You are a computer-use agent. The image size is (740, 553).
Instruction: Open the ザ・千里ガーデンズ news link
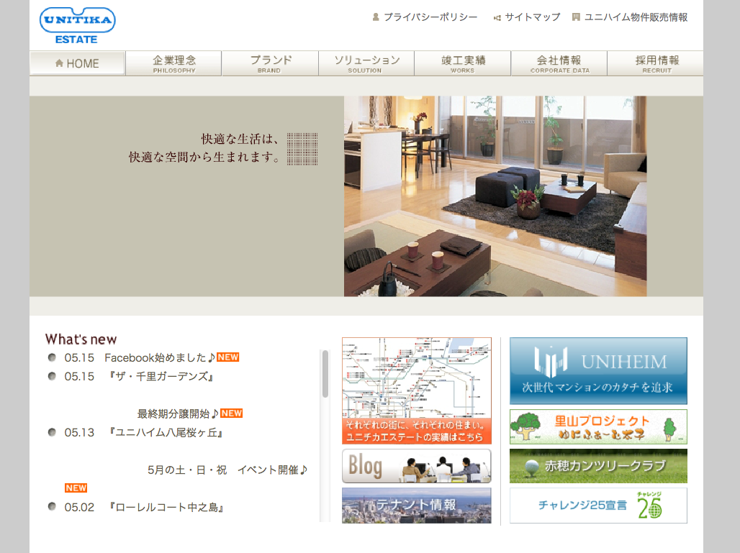tap(162, 376)
